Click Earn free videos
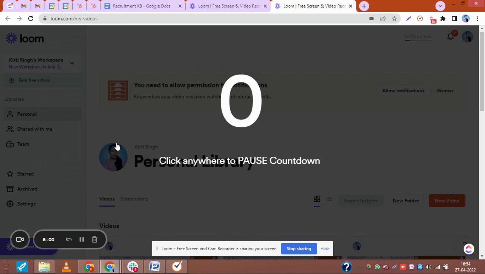This screenshot has height=274, width=485. (x=43, y=80)
